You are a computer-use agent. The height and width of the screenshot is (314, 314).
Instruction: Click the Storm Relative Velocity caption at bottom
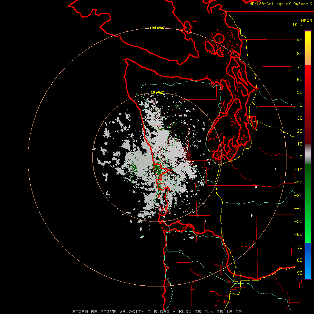[157, 312]
